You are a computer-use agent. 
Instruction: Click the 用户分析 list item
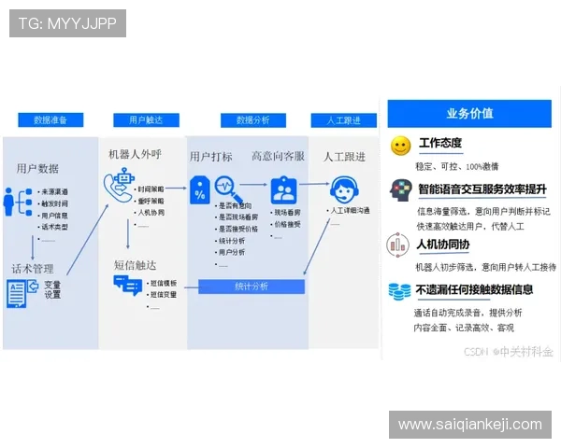[231, 252]
